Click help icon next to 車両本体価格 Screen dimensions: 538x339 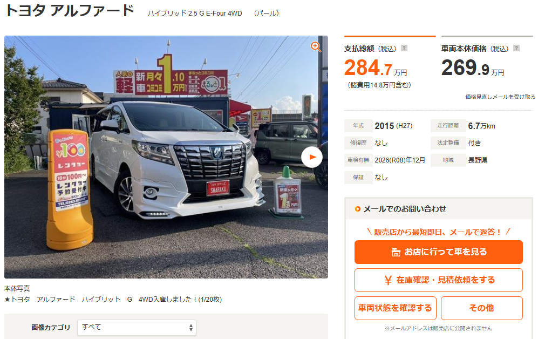point(516,48)
